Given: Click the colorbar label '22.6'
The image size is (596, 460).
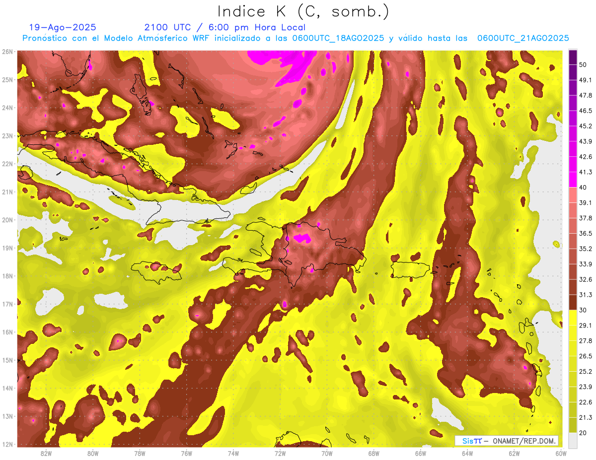Looking at the screenshot, I should (585, 402).
